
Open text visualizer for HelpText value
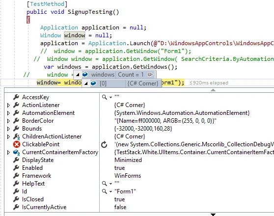(x=104, y=184)
